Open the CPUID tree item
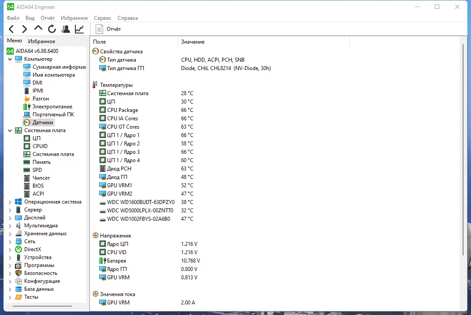471x315 pixels. pyautogui.click(x=36, y=146)
